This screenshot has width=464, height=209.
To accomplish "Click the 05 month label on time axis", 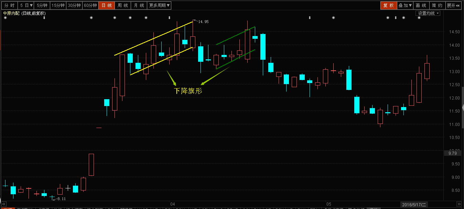I will click(x=328, y=204).
